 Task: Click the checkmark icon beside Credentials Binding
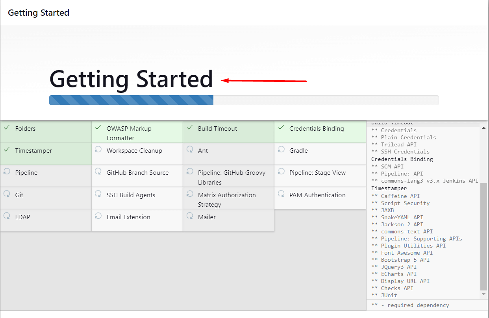click(x=281, y=128)
